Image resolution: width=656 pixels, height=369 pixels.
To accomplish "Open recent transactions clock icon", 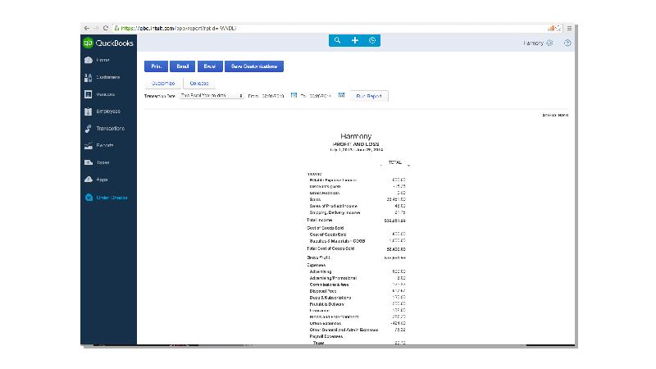I will coord(372,41).
